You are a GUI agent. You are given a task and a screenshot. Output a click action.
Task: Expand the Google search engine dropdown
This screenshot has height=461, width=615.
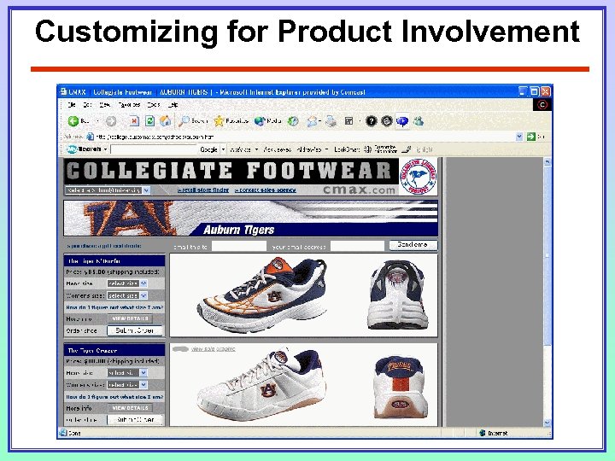223,149
